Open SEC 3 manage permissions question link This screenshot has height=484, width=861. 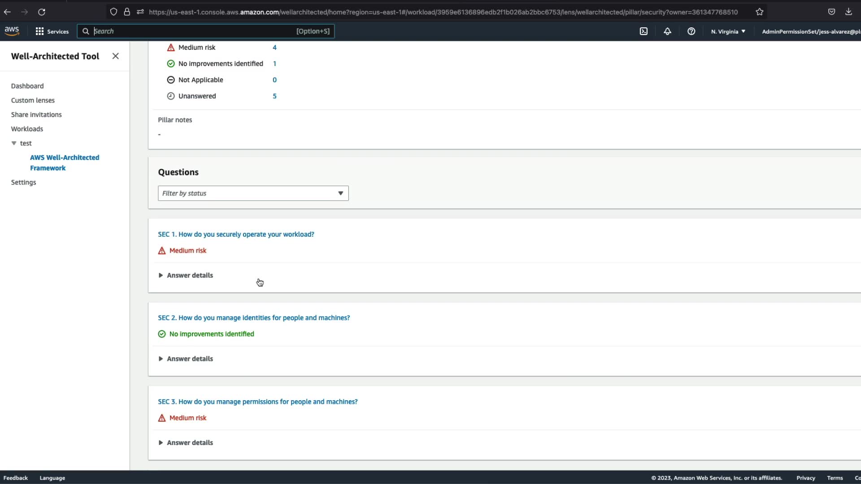pyautogui.click(x=257, y=402)
